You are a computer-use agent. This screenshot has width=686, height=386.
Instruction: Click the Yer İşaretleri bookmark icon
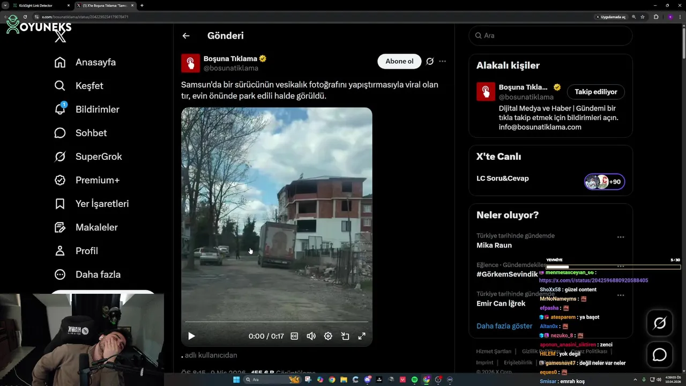(60, 204)
